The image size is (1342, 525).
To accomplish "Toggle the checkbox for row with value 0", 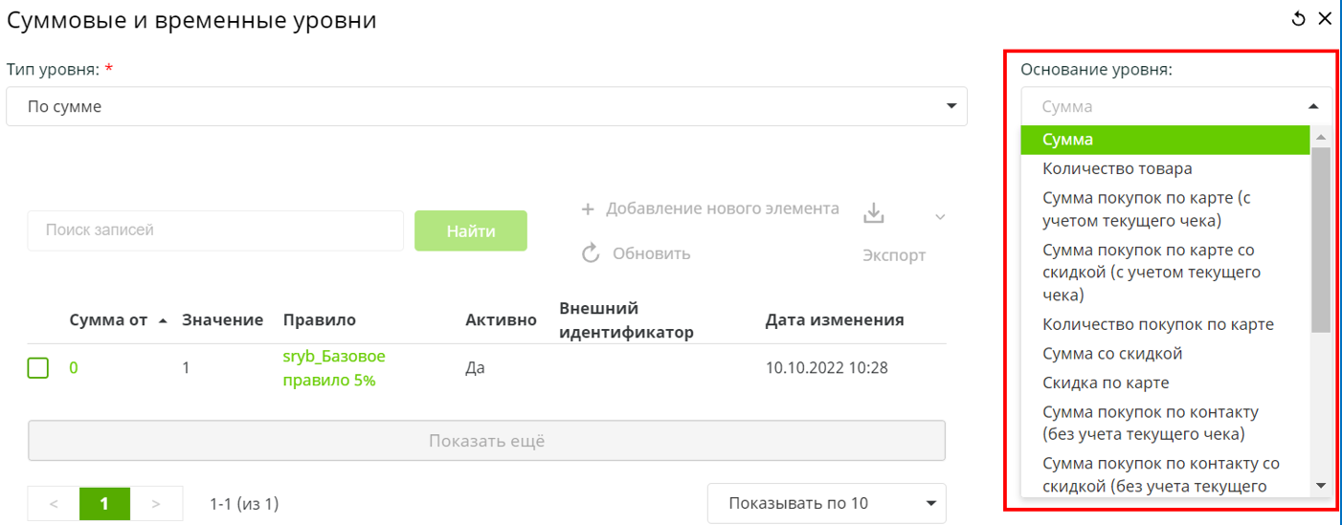I will click(x=37, y=367).
